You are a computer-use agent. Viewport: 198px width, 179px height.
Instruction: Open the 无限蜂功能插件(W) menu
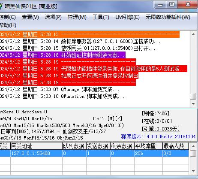coord(168,17)
